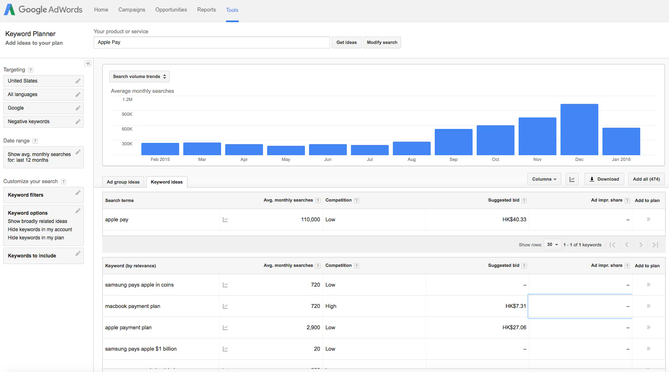Show trend chart for apple pay row
Viewport: 669px width, 372px height.
point(225,220)
